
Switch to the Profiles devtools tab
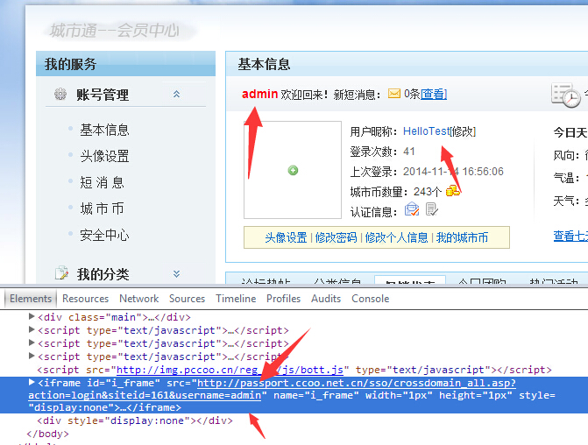(284, 299)
